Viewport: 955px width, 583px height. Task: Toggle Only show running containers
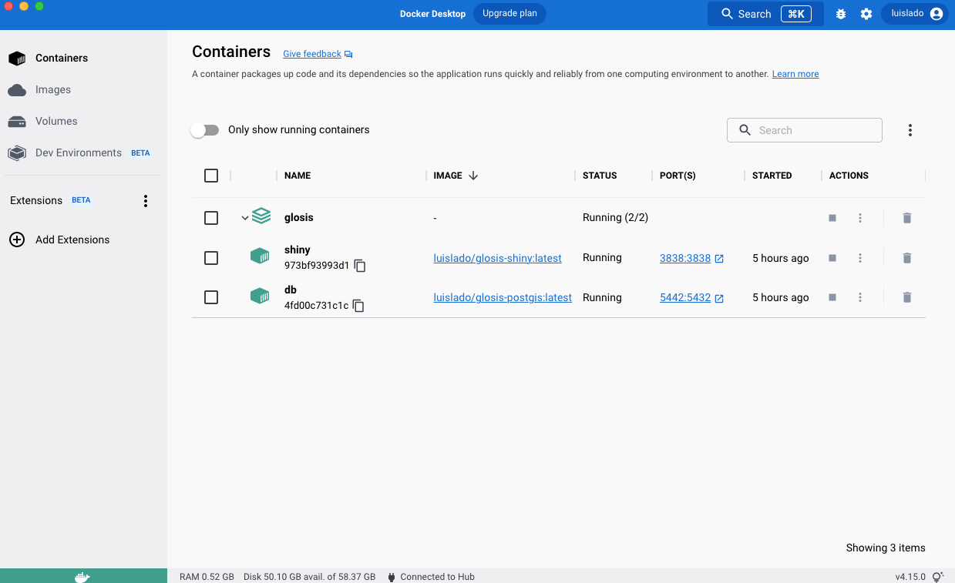[205, 130]
